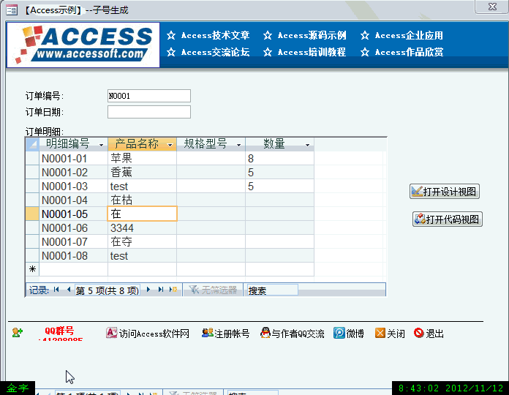Click star icon beside Access培训教程
The image size is (509, 395).
(268, 52)
